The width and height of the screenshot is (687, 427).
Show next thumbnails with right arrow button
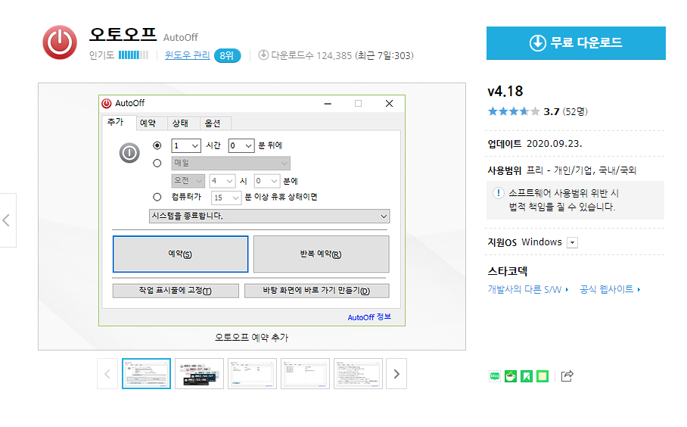(396, 373)
